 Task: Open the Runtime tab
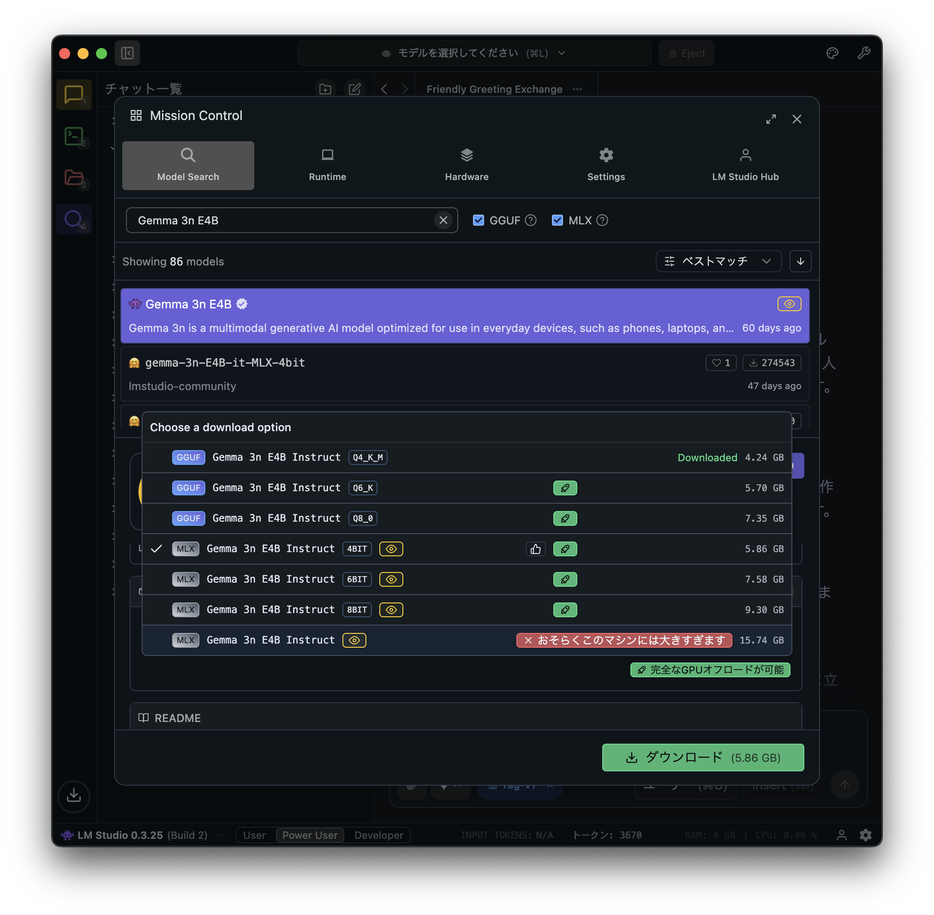point(327,165)
